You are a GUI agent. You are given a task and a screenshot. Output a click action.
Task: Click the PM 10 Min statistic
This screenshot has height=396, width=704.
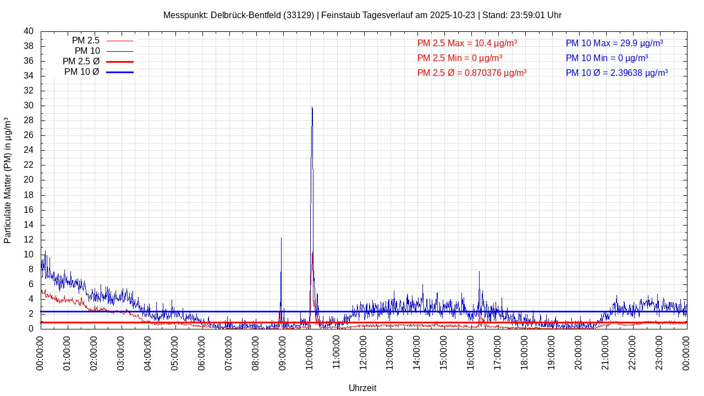[x=607, y=58]
